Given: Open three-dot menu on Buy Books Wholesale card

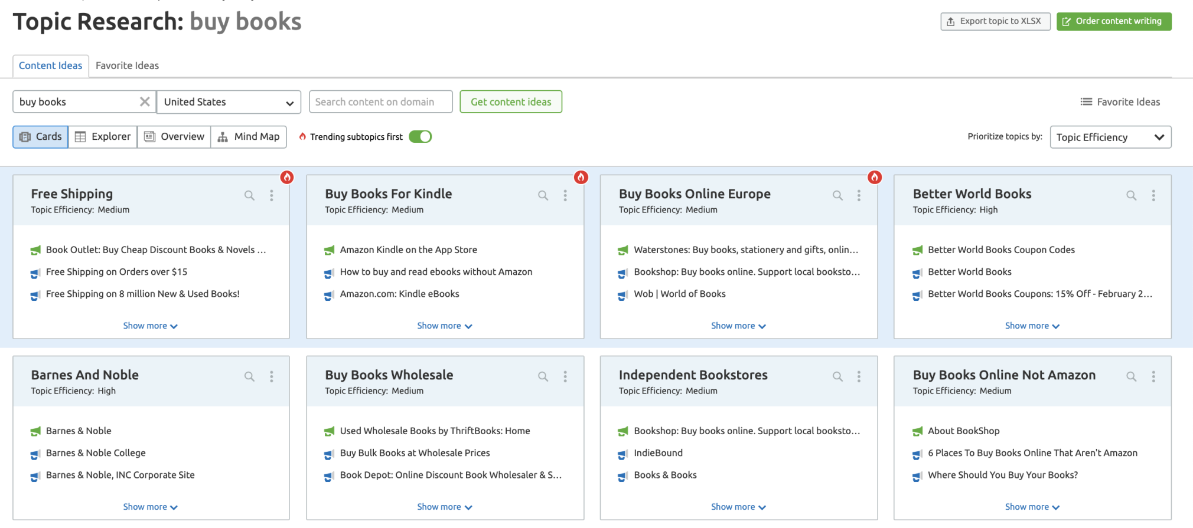Looking at the screenshot, I should point(565,376).
